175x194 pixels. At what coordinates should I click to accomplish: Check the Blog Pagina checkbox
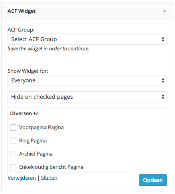pos(13,141)
